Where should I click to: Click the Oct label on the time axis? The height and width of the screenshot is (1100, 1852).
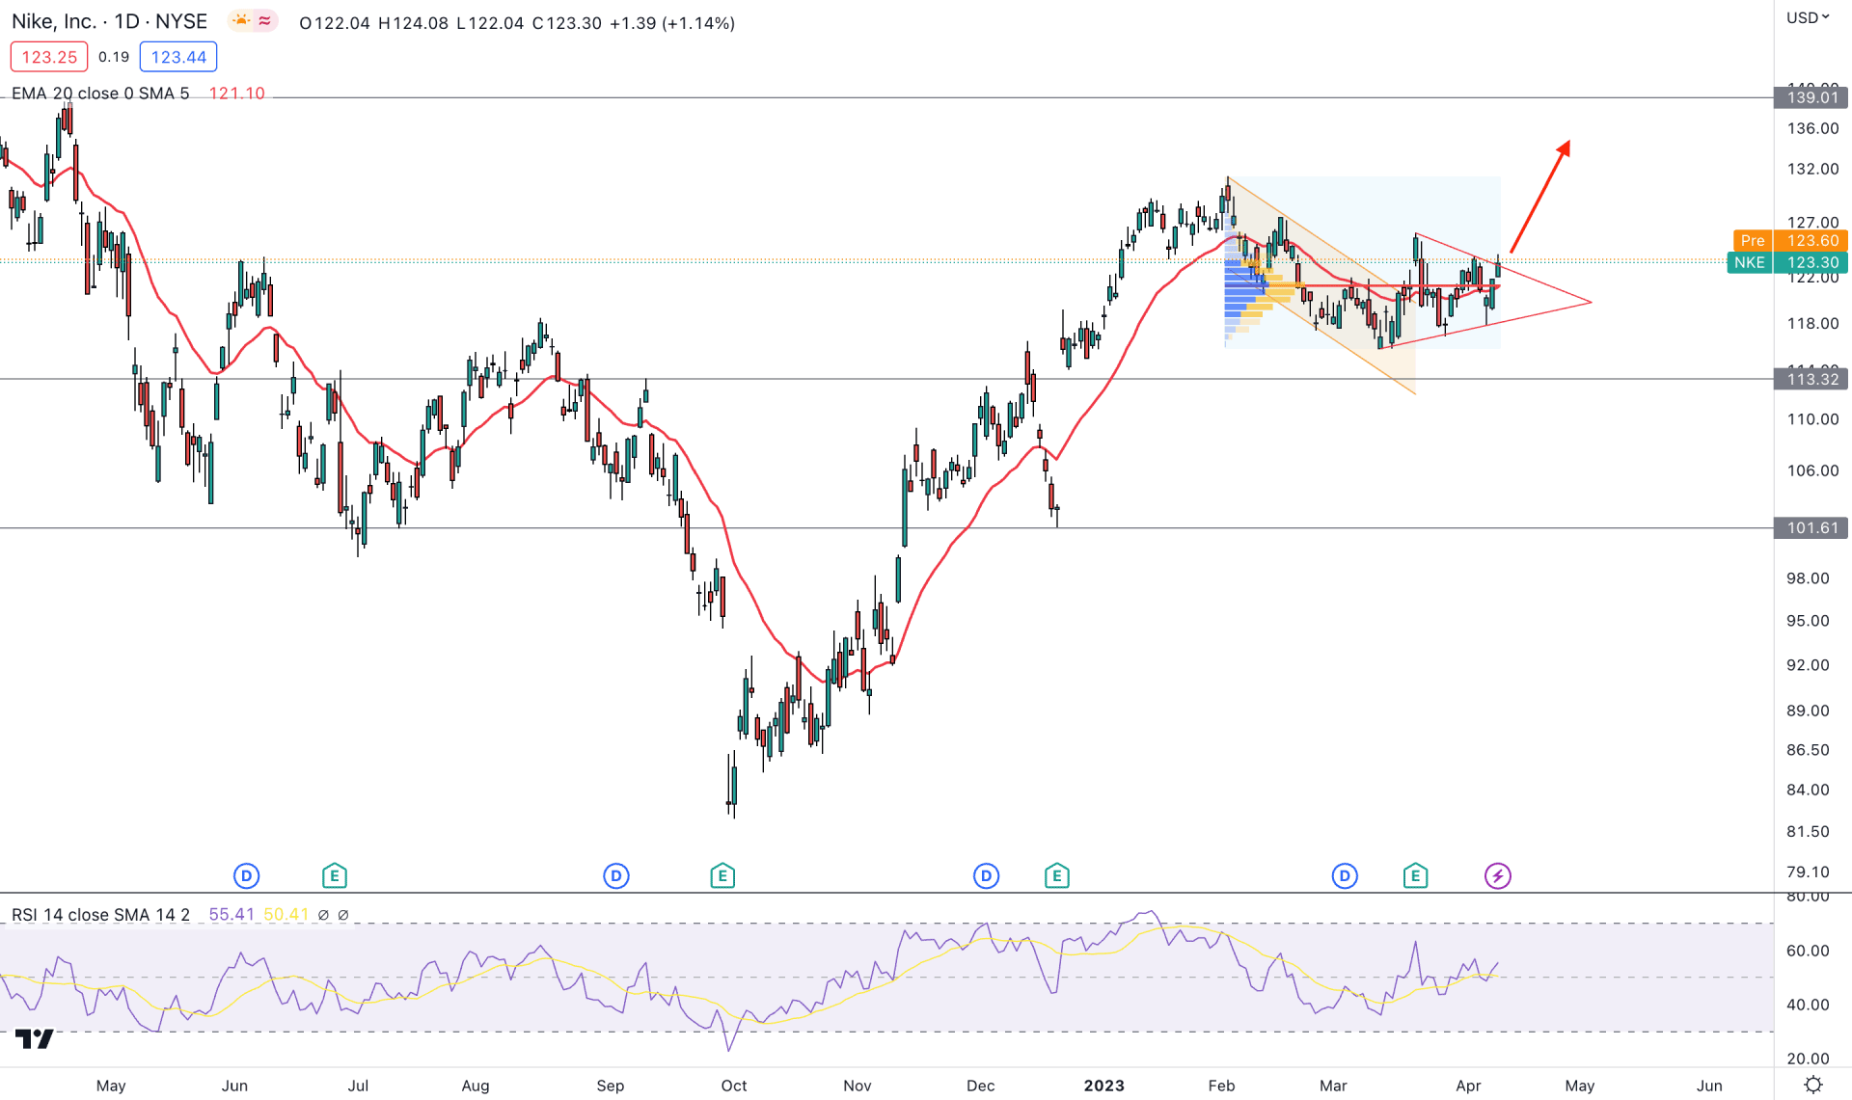734,1086
